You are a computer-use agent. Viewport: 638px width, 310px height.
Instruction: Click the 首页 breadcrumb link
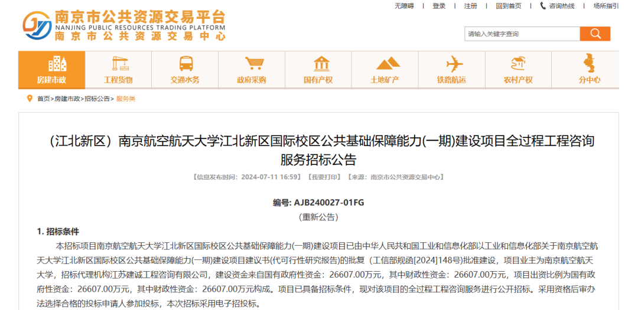(44, 99)
